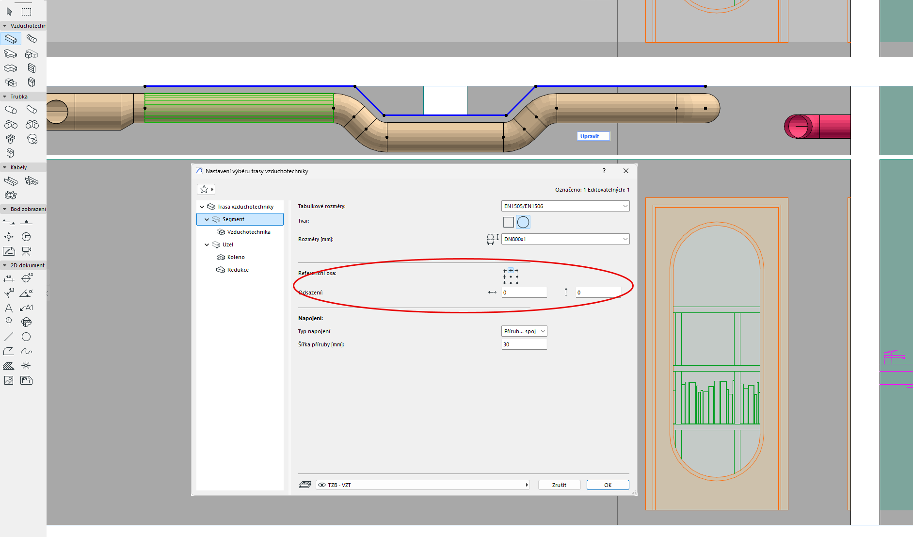Open Tabulkové rozměry dropdown EN1505/EN1506
913x537 pixels.
point(565,206)
